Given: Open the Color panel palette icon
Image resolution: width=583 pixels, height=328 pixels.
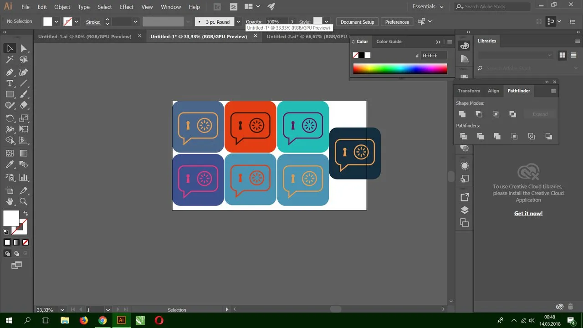Looking at the screenshot, I should (x=465, y=46).
